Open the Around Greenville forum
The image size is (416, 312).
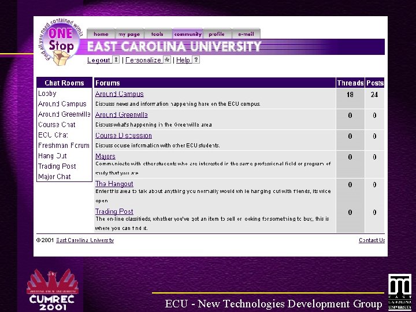tap(121, 114)
